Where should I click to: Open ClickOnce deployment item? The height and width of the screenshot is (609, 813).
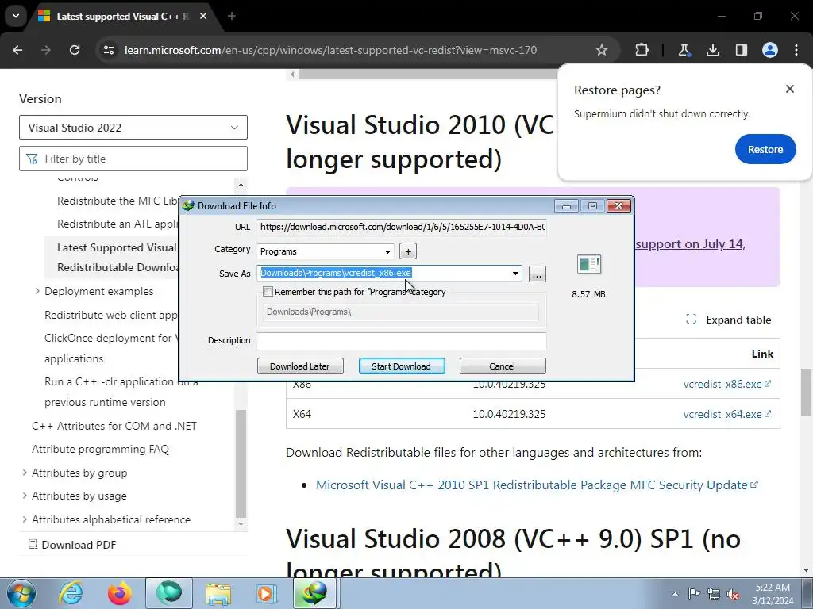111,348
